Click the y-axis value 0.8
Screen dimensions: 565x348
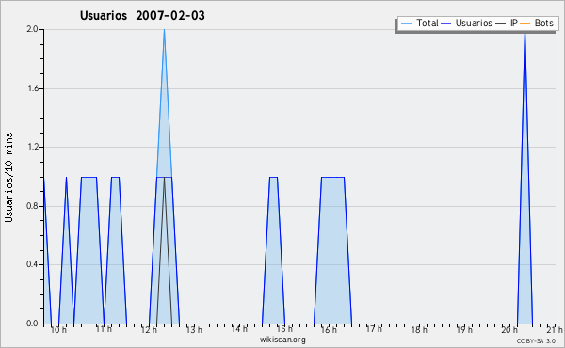click(32, 206)
